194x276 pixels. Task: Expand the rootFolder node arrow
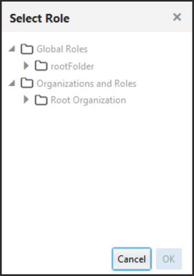click(x=26, y=66)
